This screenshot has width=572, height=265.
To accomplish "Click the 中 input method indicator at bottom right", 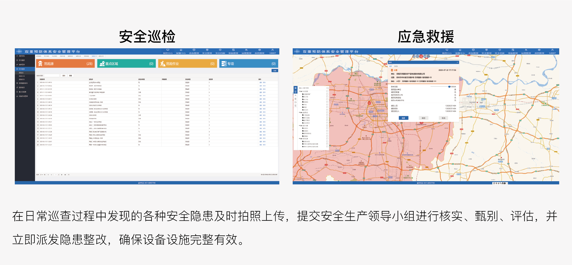I will pyautogui.click(x=496, y=183).
